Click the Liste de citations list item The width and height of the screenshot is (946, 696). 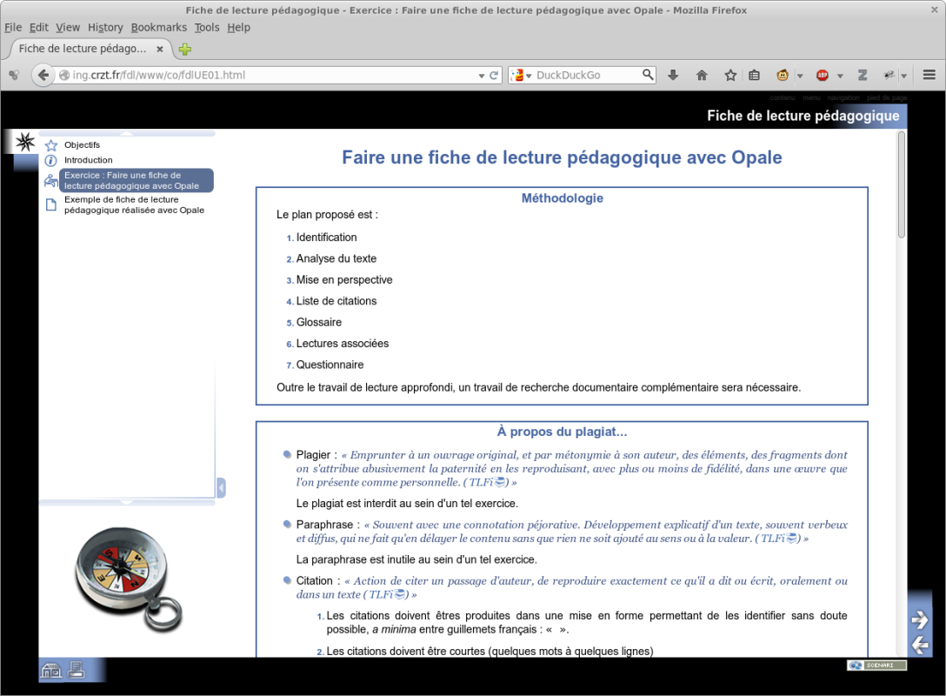[336, 301]
